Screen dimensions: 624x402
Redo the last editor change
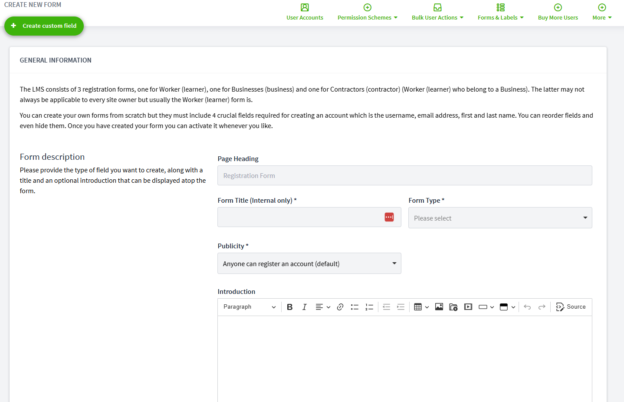[542, 307]
